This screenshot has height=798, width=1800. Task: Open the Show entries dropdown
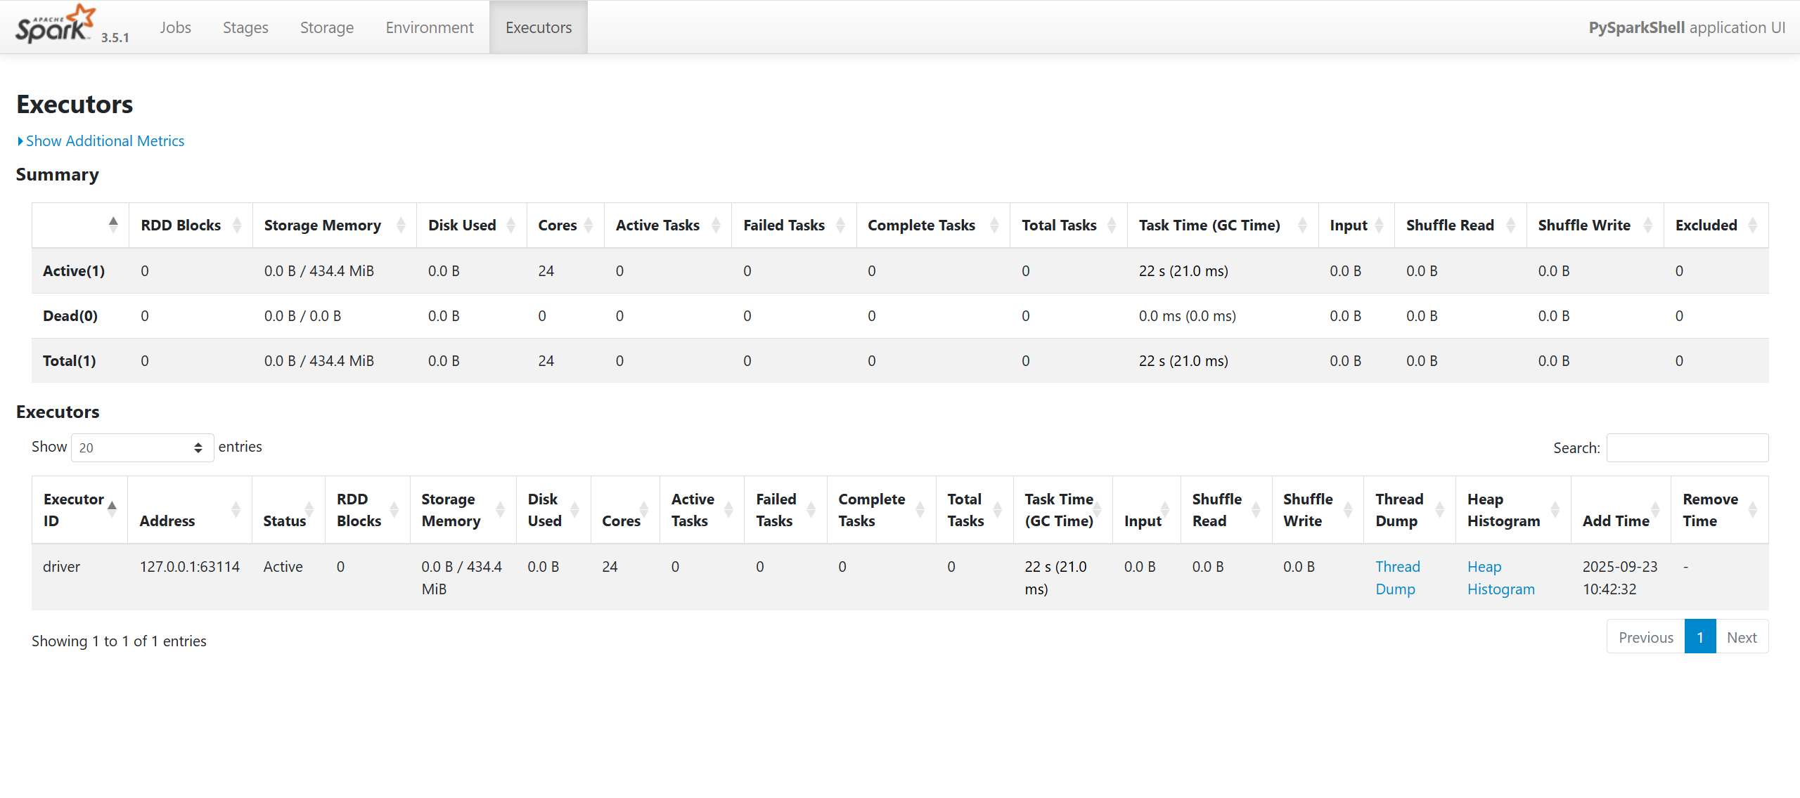click(x=141, y=448)
